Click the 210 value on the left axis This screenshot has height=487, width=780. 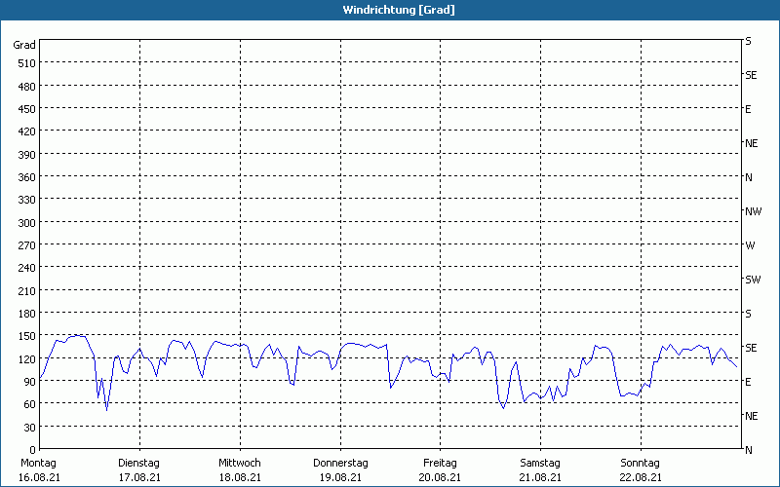(27, 291)
